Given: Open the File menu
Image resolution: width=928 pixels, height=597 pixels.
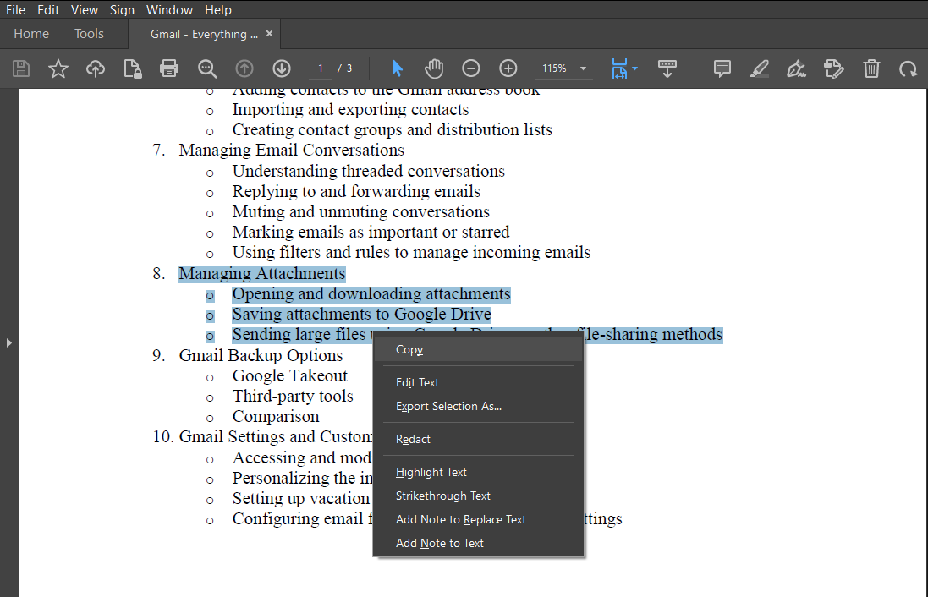Looking at the screenshot, I should click(15, 10).
